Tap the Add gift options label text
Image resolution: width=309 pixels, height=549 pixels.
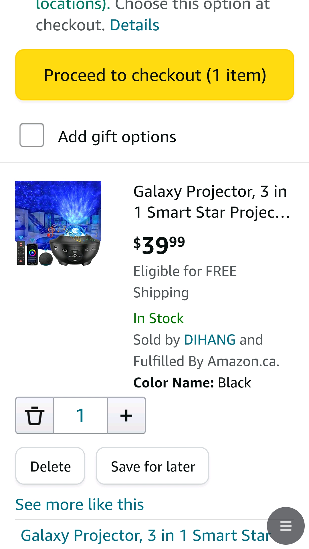coord(117,137)
